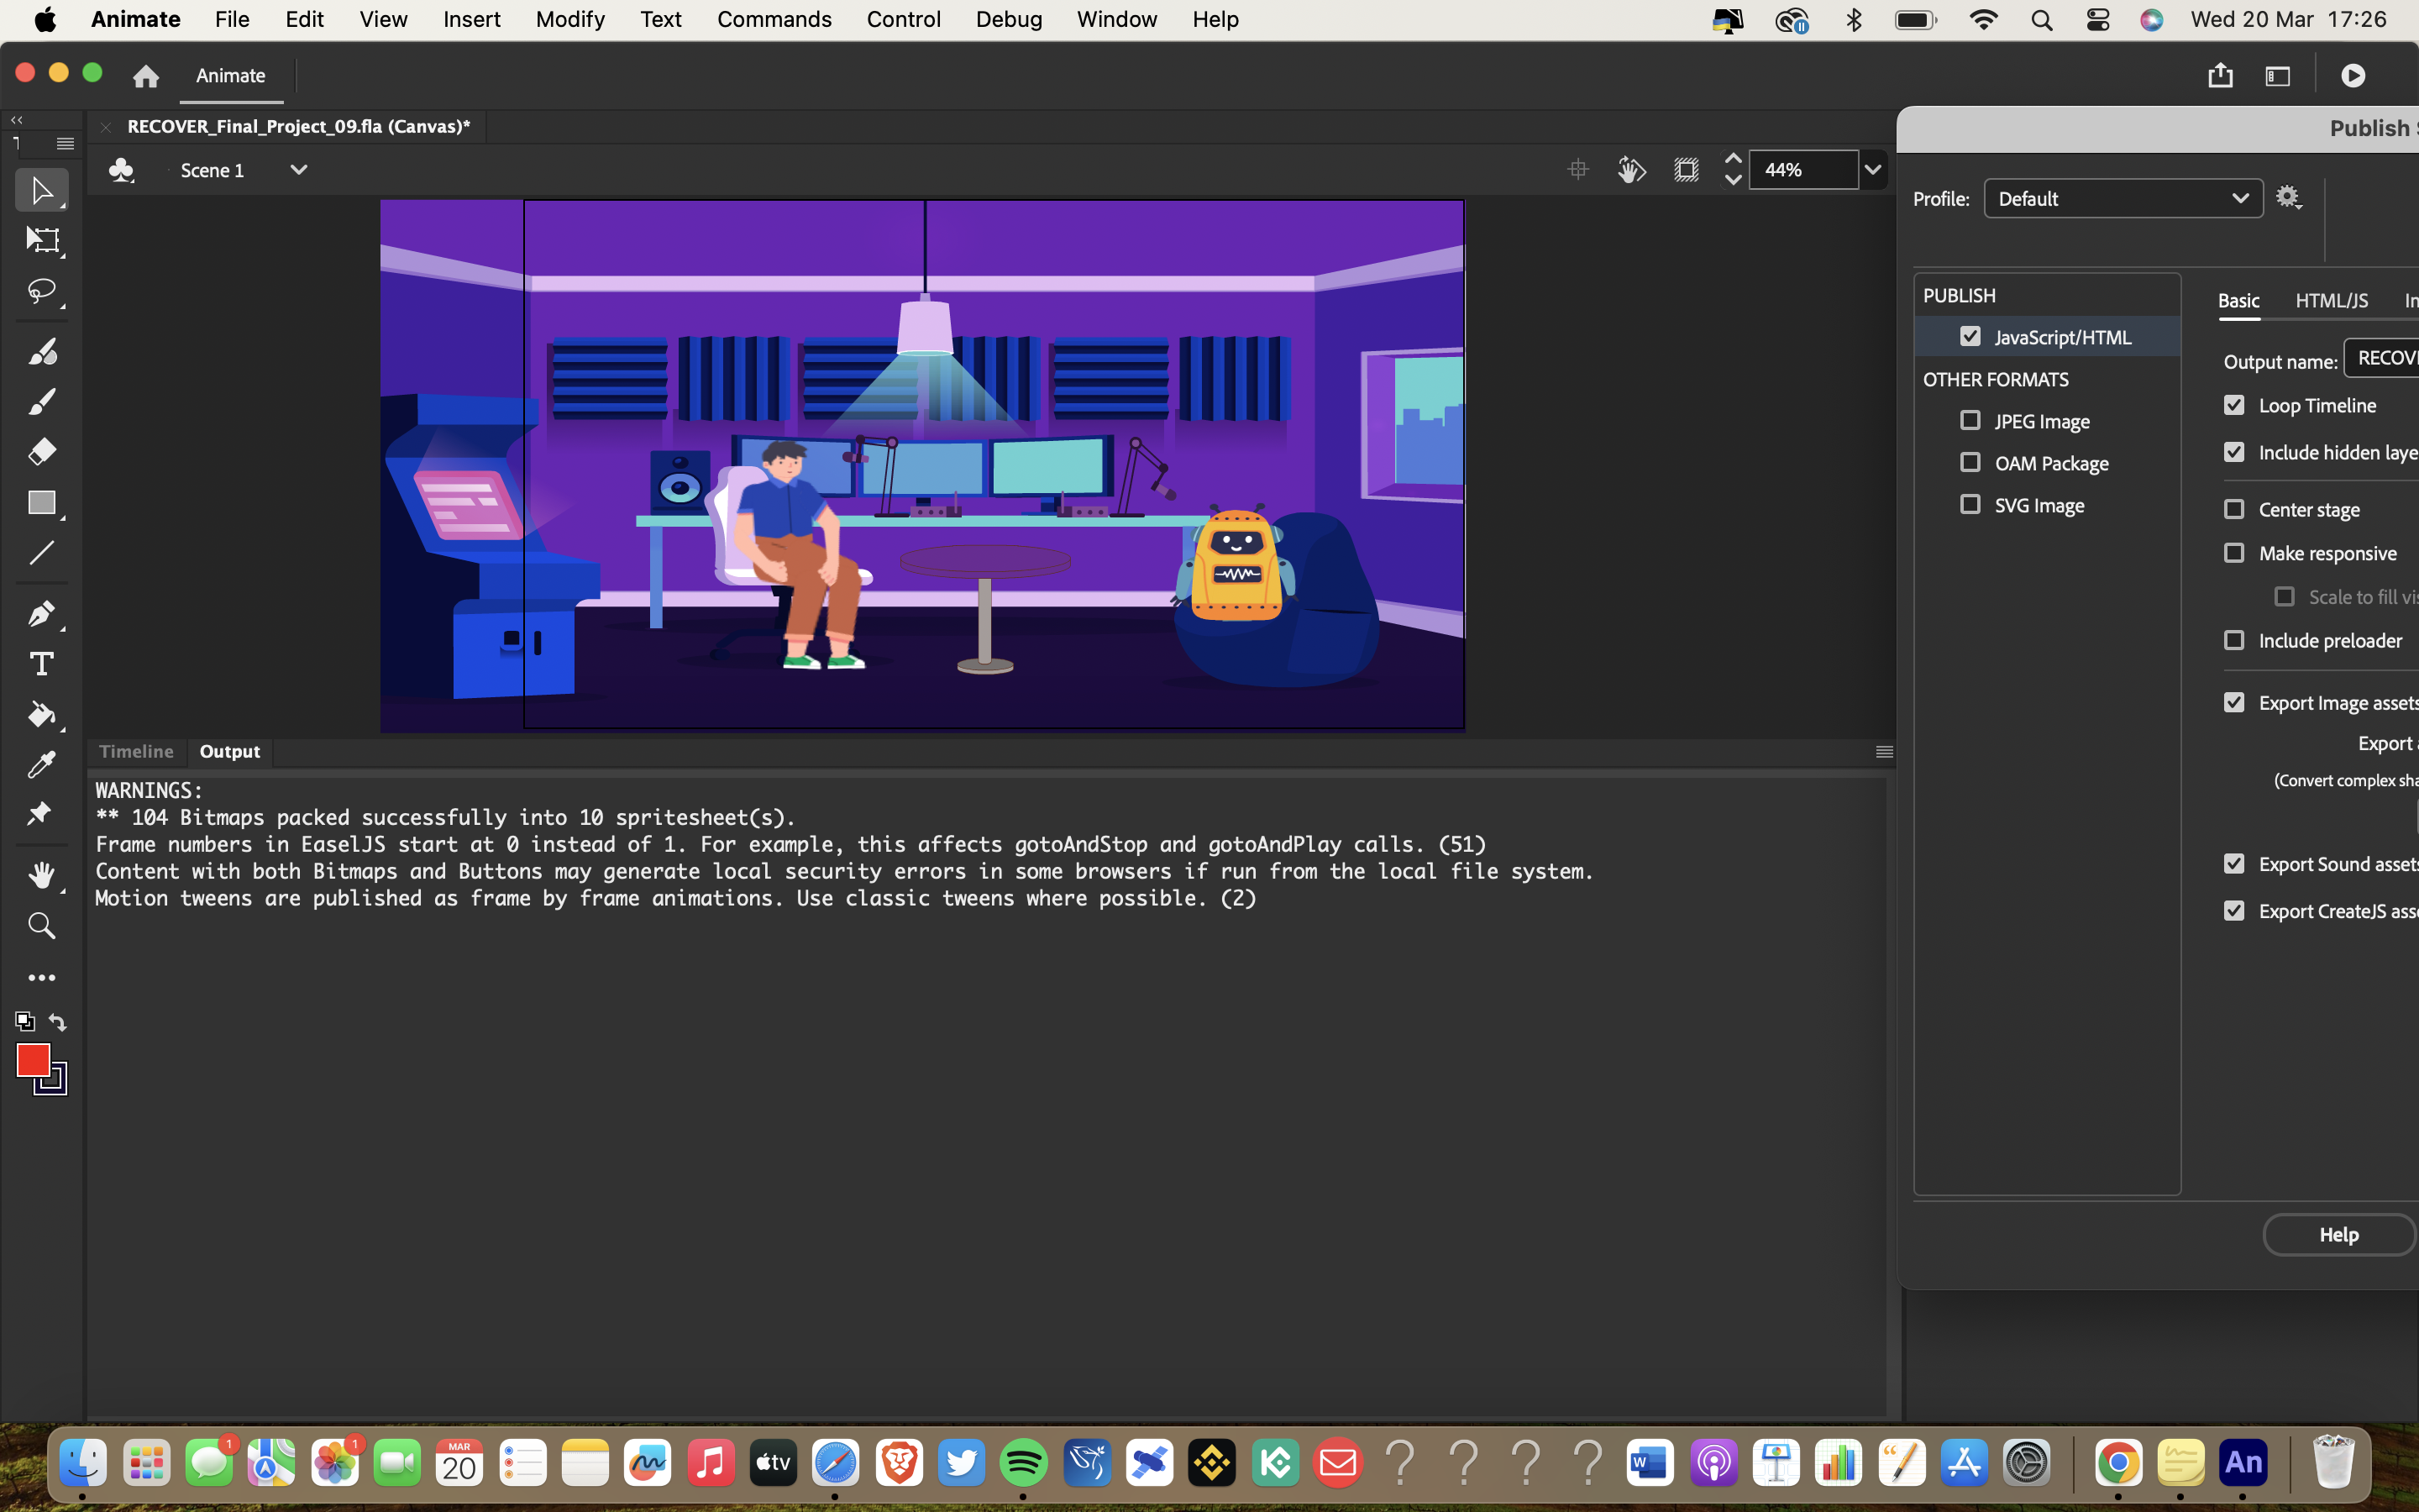Open the publish profile options gear
2419x1512 pixels.
2288,197
